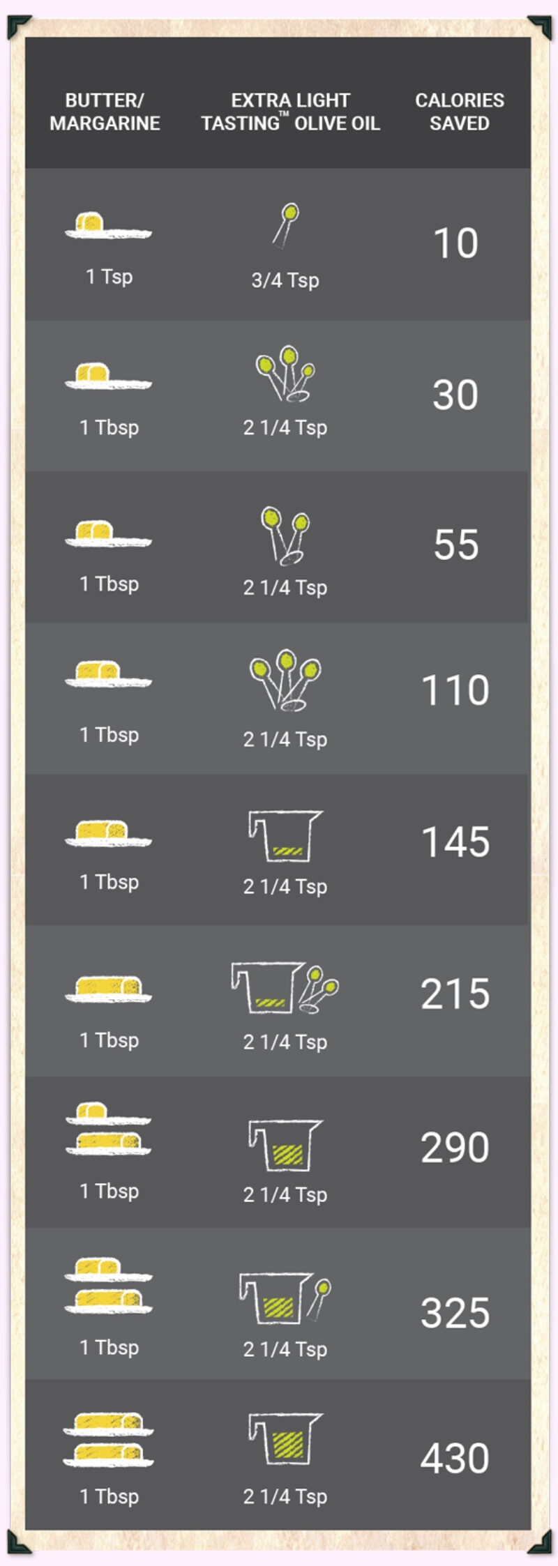Click the 1 Tsp butter label
Screen dimensions: 558x1566
coord(109,277)
